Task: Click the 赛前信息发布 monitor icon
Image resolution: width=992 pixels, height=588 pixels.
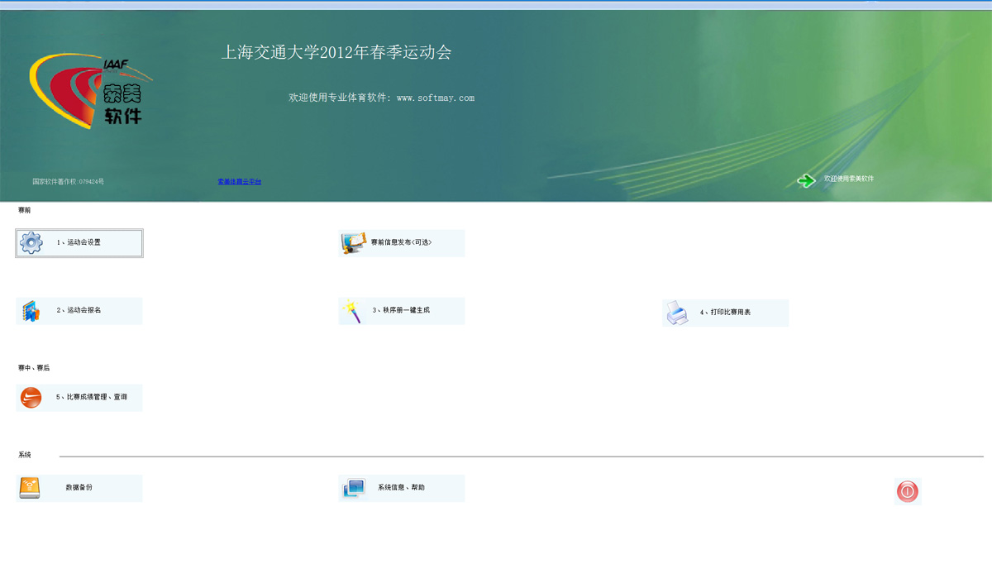Action: point(353,243)
